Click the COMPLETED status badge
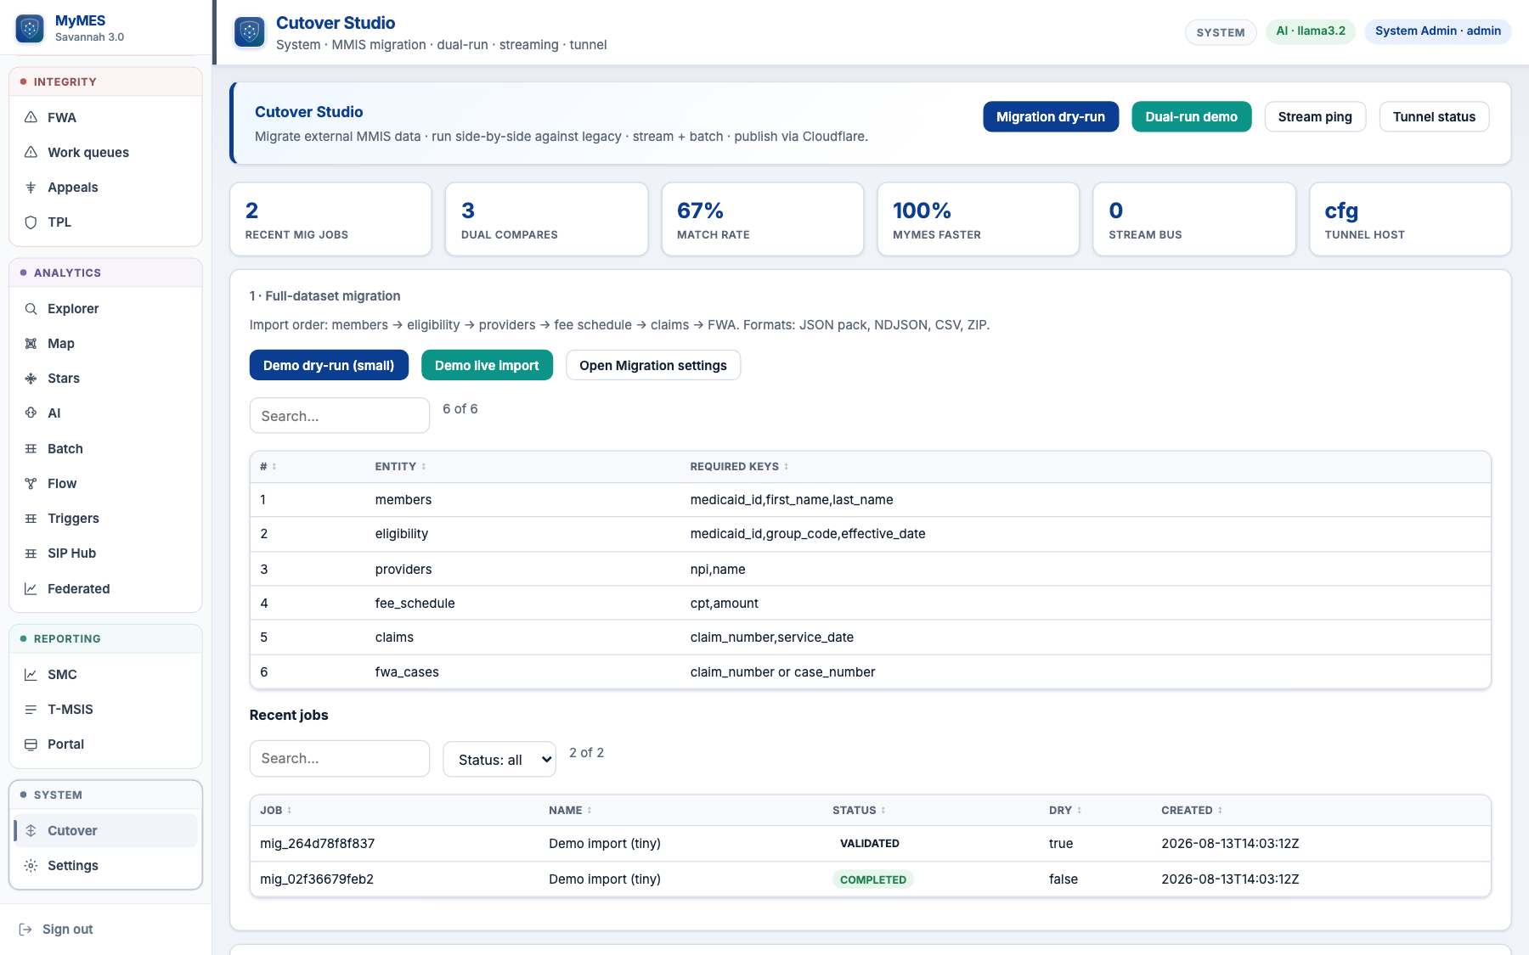The image size is (1529, 955). click(x=873, y=879)
